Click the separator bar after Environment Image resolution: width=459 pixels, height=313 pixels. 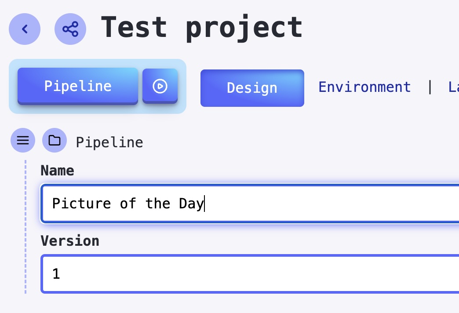(430, 87)
